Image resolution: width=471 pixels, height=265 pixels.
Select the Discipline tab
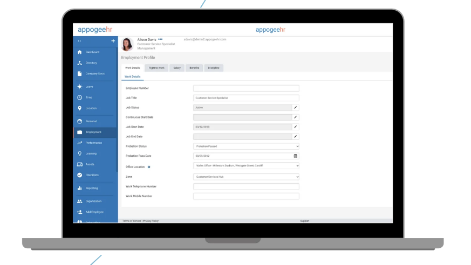tap(214, 68)
